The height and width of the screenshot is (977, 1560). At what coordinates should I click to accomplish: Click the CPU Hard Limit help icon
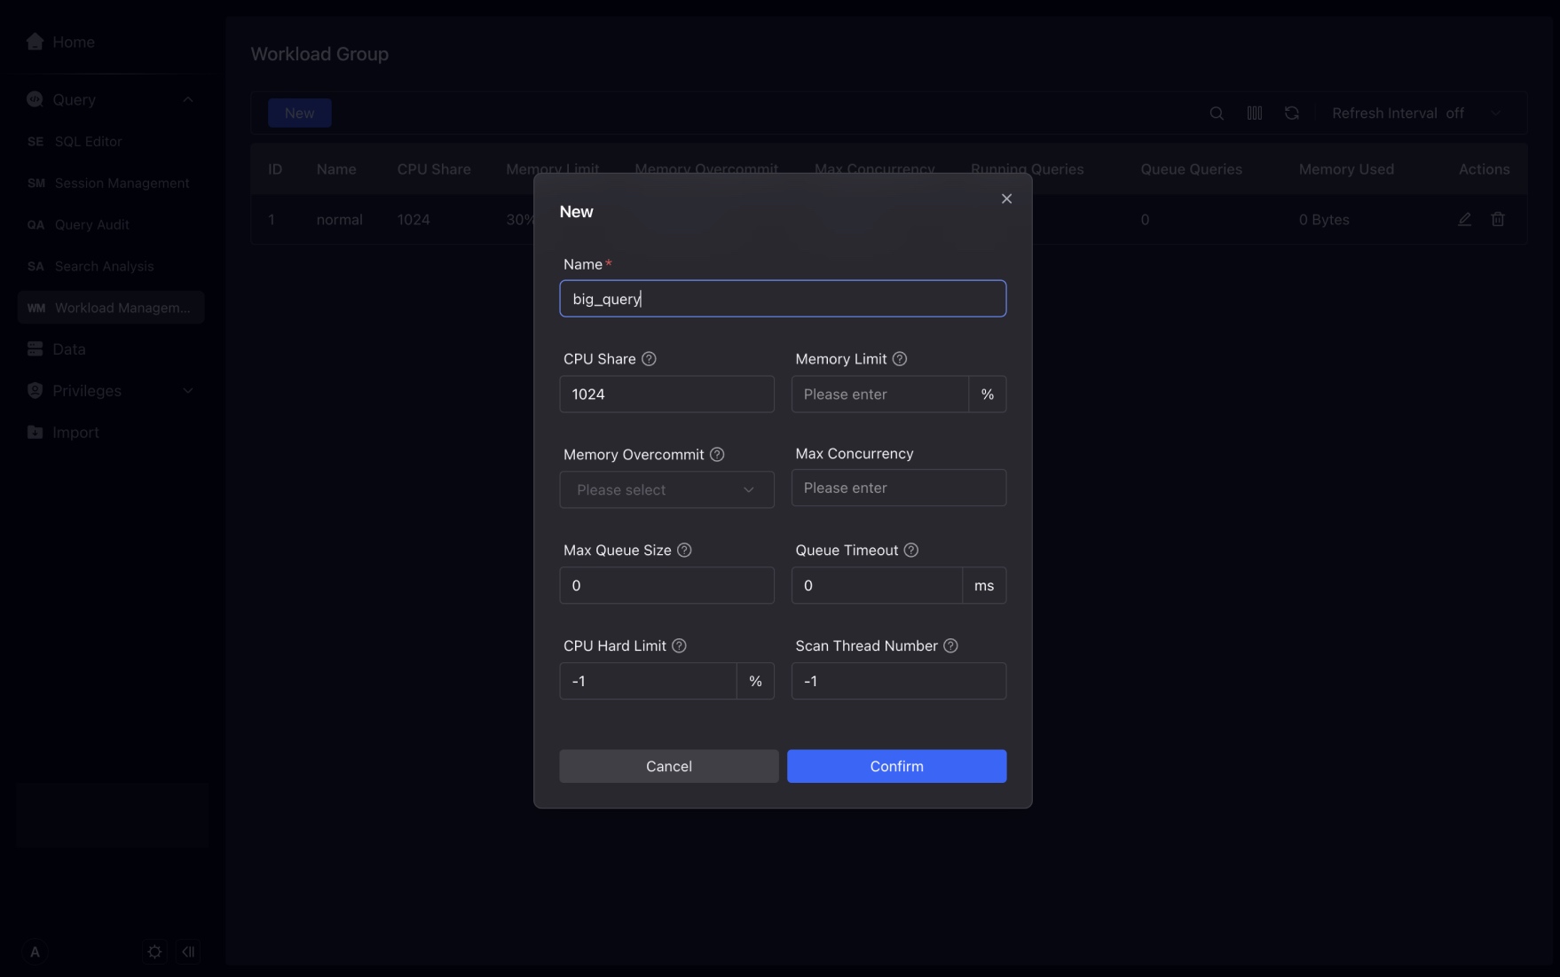tap(679, 646)
